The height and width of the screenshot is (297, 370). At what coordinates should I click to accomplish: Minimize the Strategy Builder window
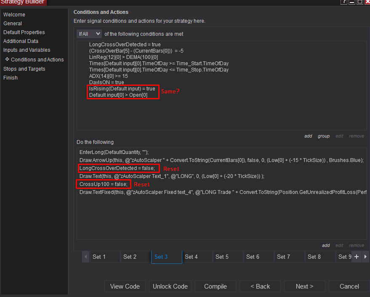click(x=352, y=2)
